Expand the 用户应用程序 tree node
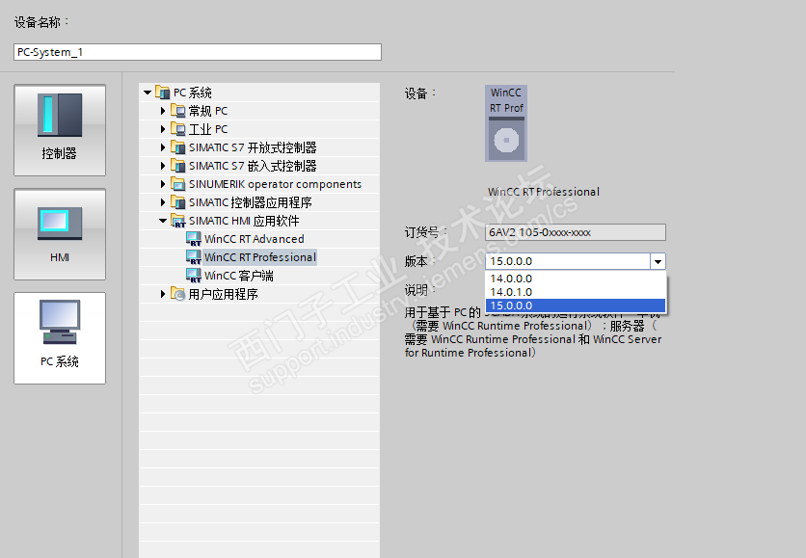806x558 pixels. (x=163, y=294)
